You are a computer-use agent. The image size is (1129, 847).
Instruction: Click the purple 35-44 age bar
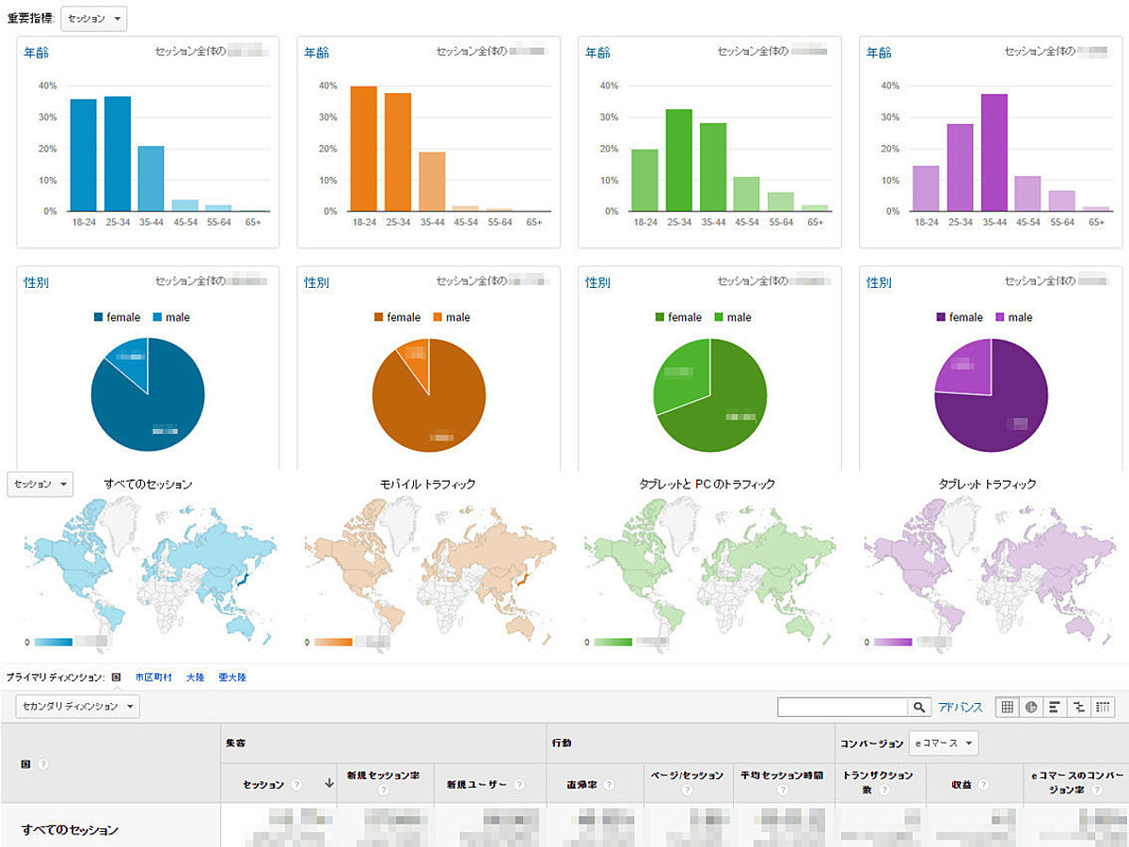[994, 152]
